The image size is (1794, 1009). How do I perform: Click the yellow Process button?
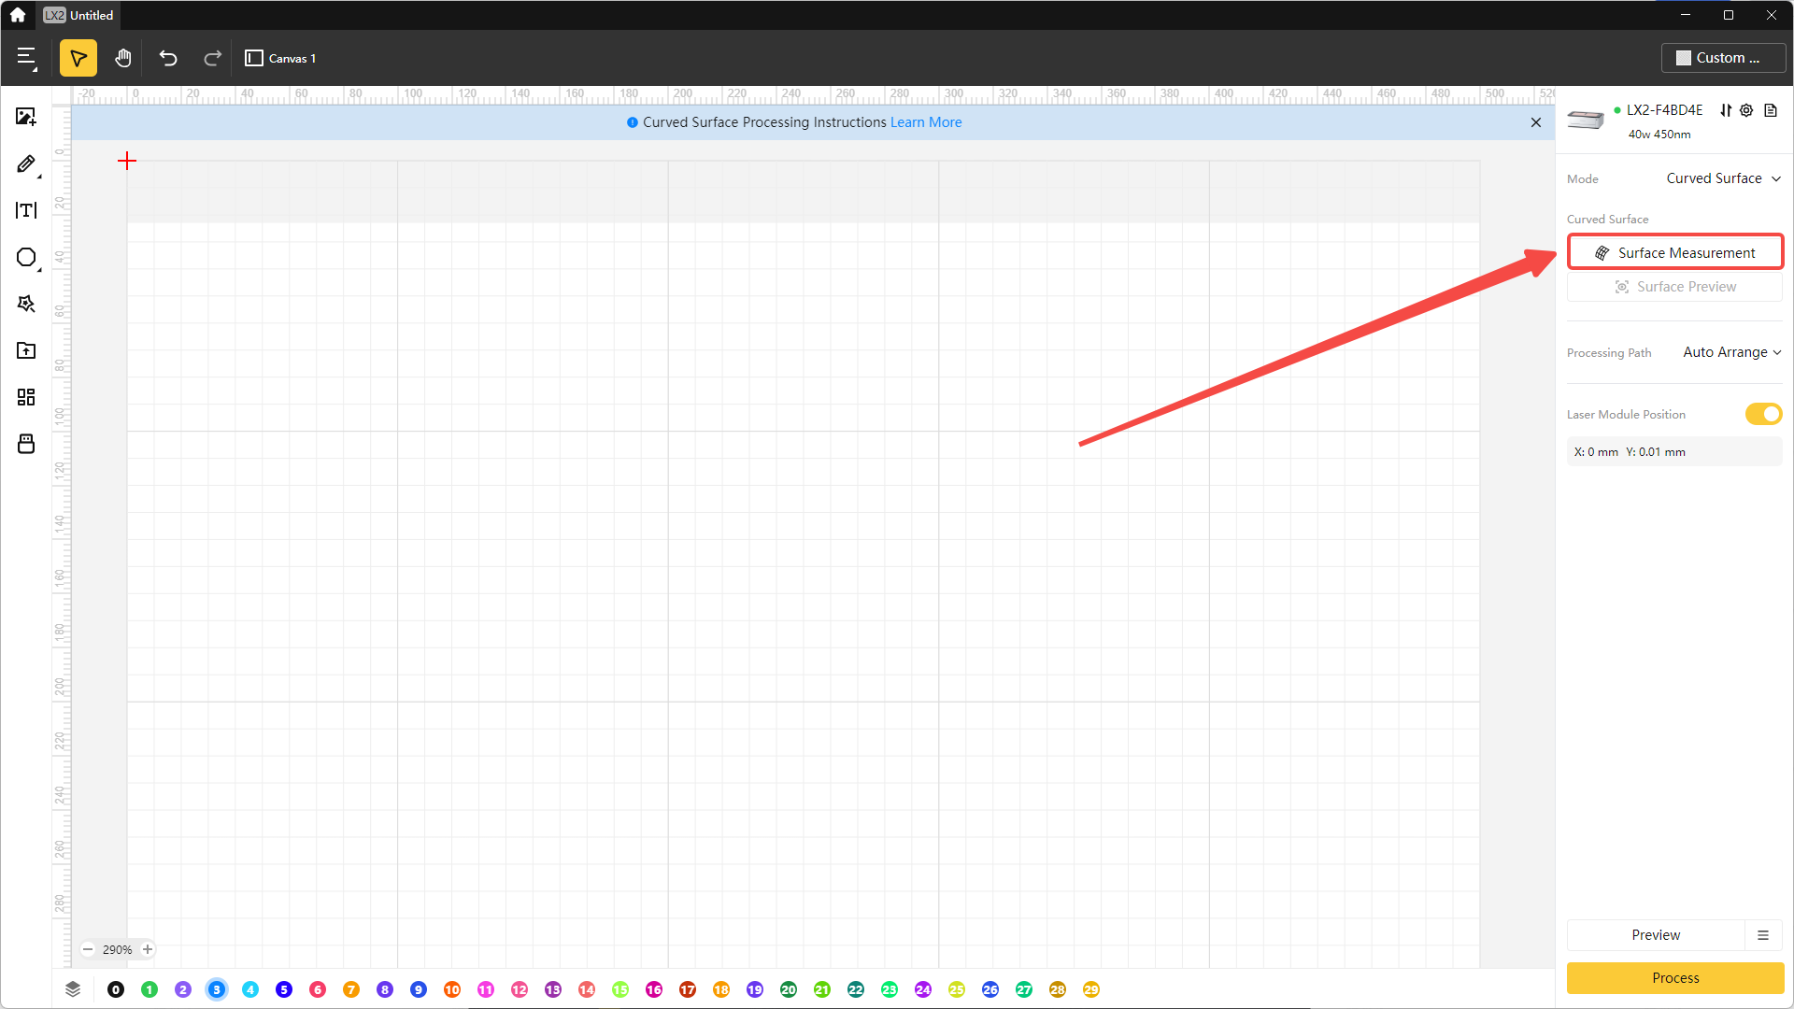1674,977
